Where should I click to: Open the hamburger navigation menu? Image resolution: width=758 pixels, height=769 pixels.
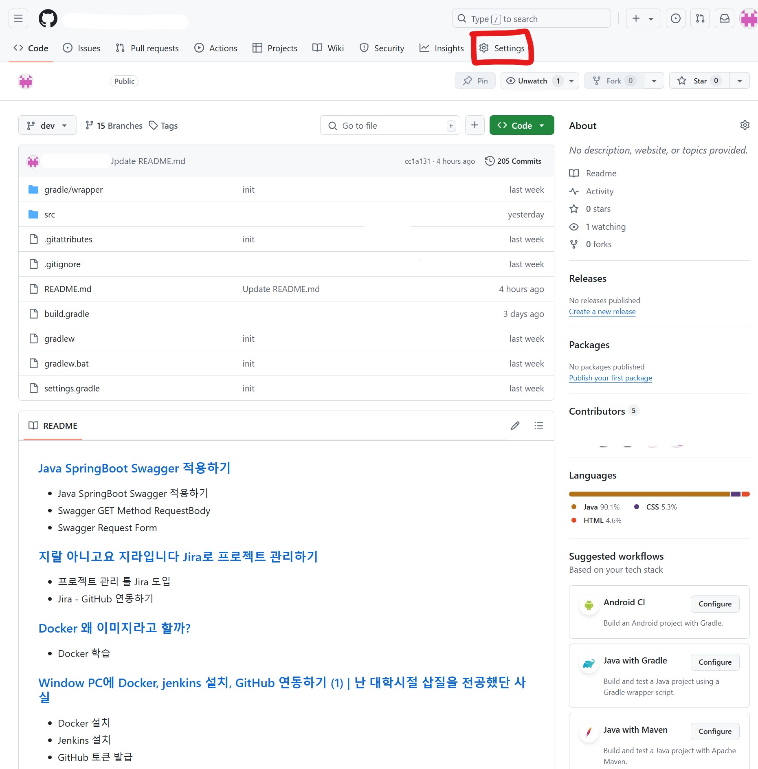click(x=18, y=18)
